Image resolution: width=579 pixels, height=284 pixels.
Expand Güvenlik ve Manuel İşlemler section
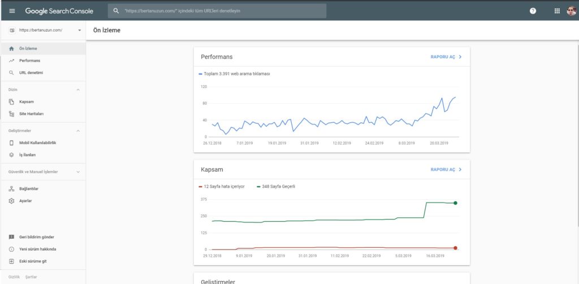[78, 172]
